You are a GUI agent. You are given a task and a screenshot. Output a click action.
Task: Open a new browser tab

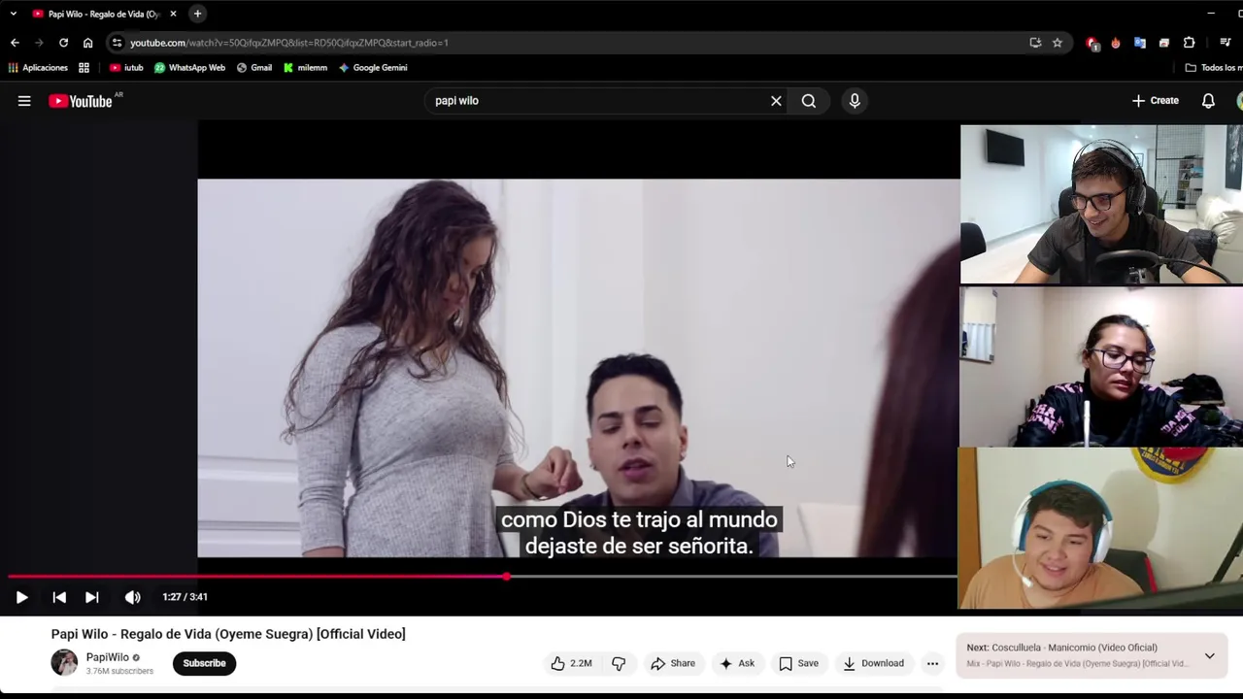(197, 14)
